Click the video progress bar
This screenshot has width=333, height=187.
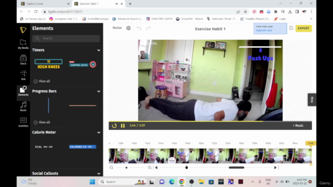pyautogui.click(x=210, y=122)
